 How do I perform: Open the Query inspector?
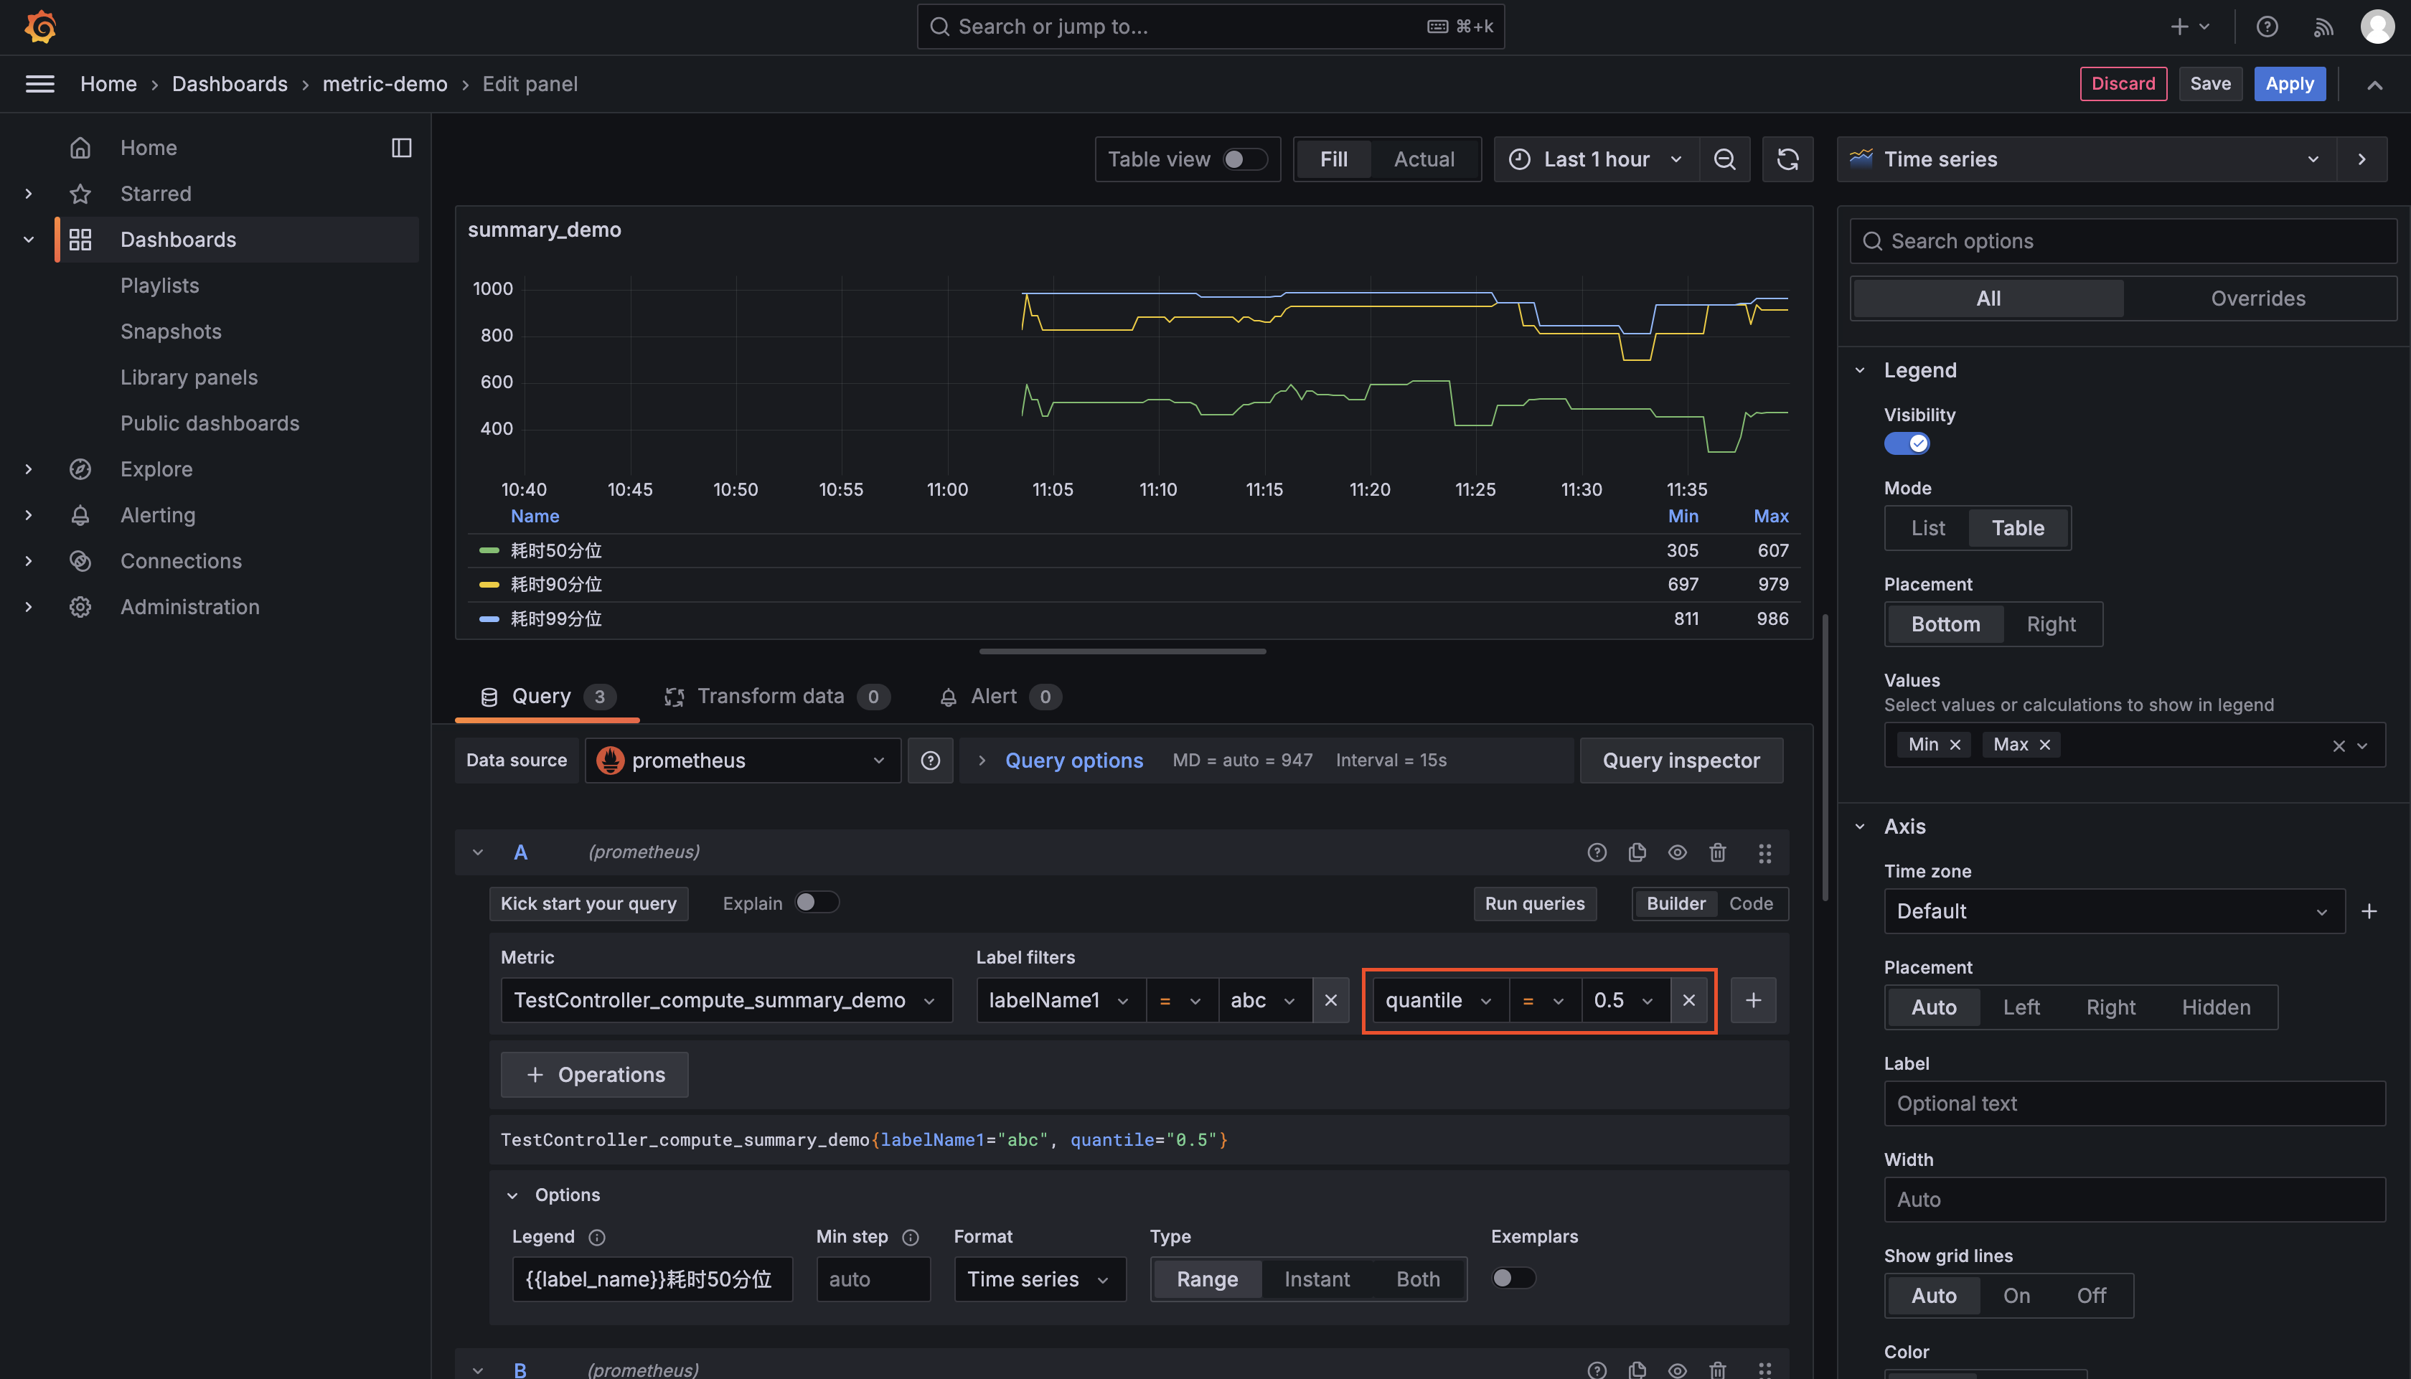point(1681,761)
